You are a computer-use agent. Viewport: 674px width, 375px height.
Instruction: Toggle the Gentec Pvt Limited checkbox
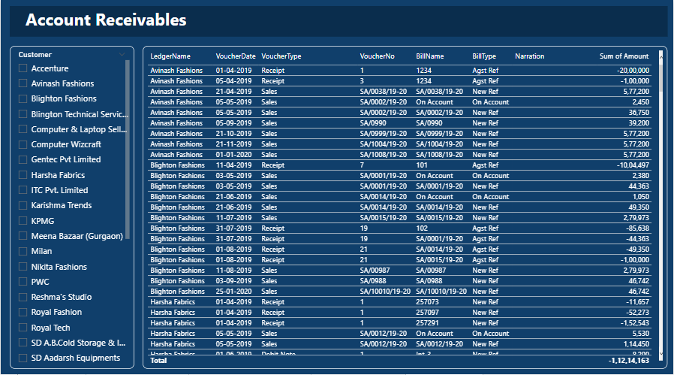[x=23, y=159]
